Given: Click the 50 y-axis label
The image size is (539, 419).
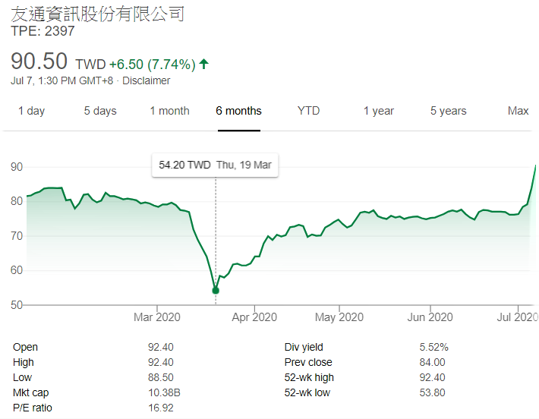Looking at the screenshot, I should tap(17, 305).
